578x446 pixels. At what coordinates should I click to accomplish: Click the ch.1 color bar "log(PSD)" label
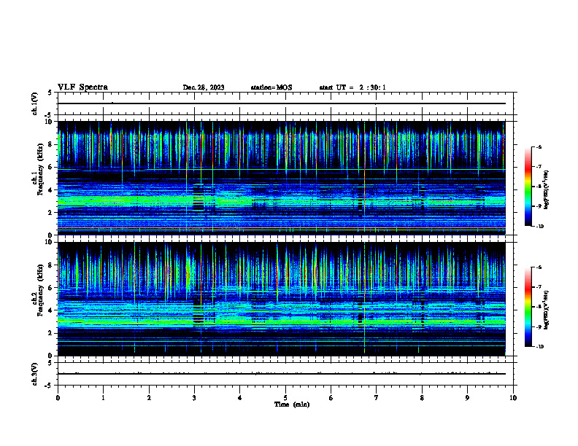click(547, 189)
